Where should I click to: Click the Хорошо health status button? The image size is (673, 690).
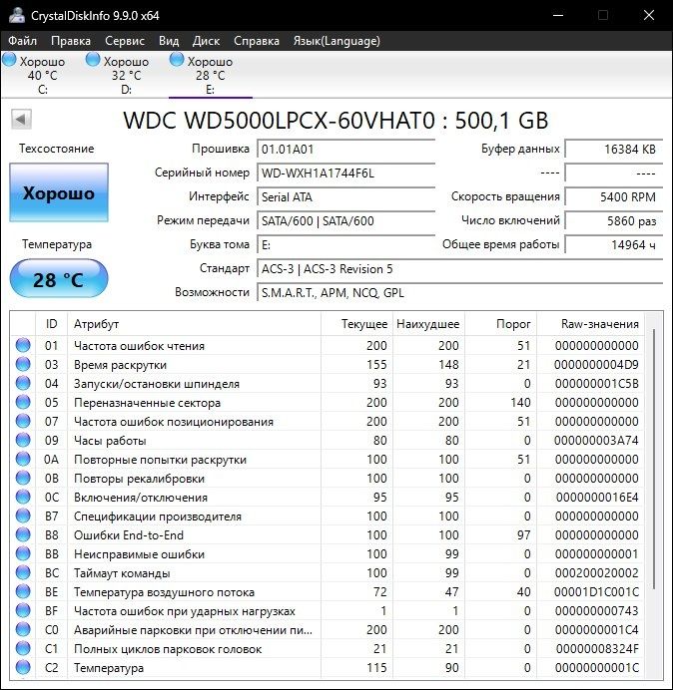point(59,192)
